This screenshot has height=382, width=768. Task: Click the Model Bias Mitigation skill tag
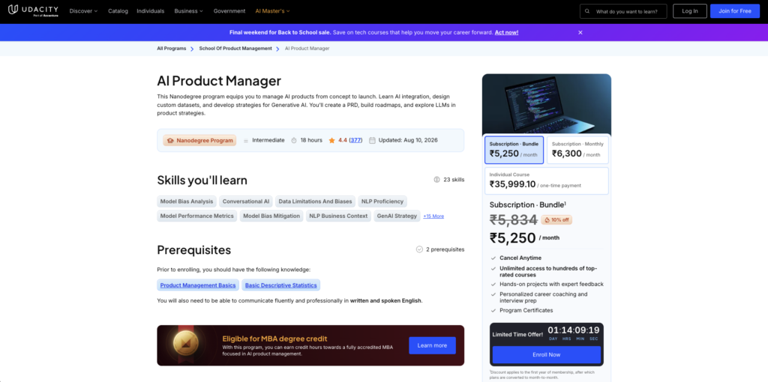click(x=271, y=216)
